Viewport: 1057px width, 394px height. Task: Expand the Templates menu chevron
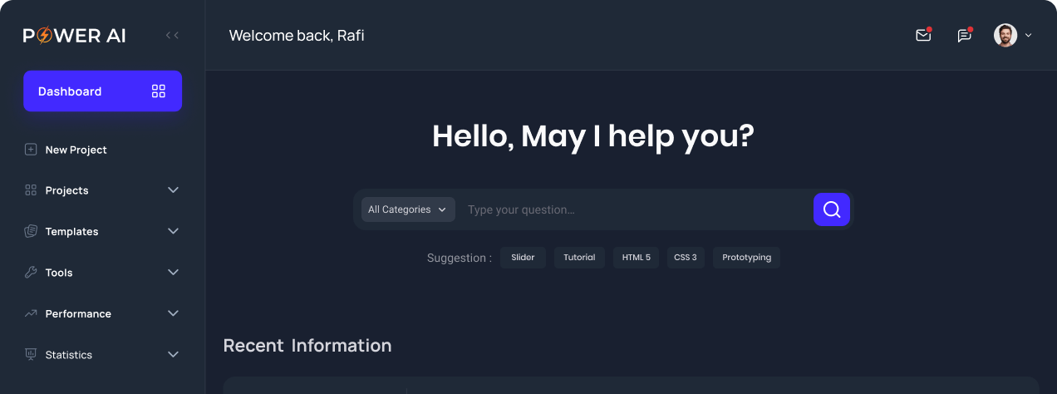[173, 231]
